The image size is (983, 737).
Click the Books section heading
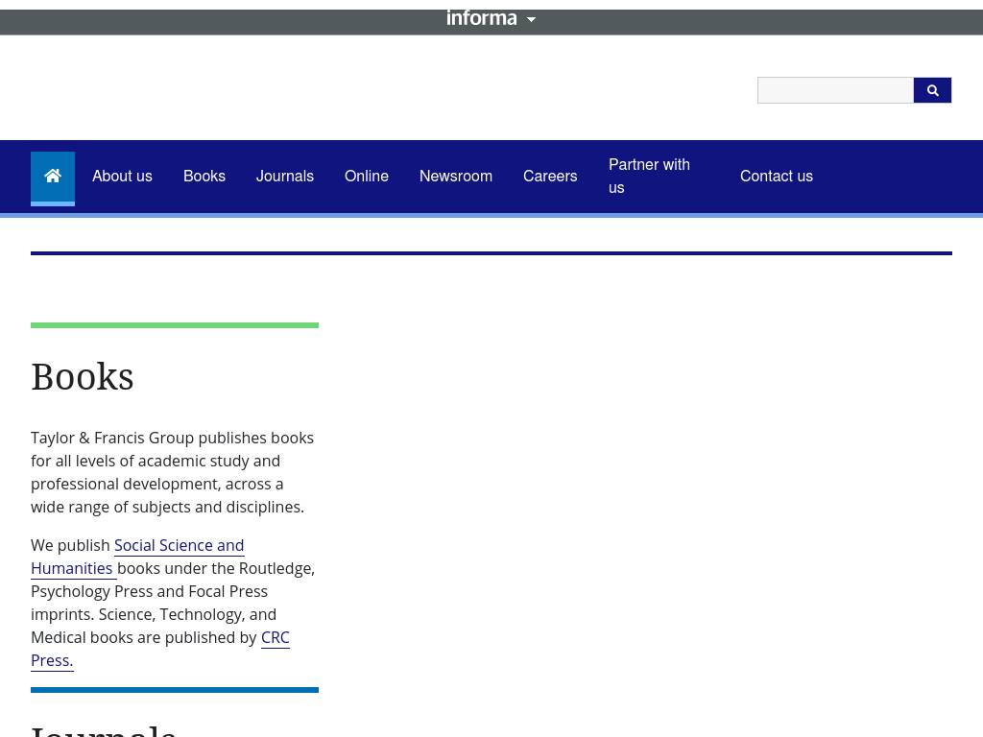click(83, 376)
